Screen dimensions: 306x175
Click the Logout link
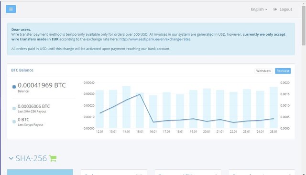click(x=286, y=9)
